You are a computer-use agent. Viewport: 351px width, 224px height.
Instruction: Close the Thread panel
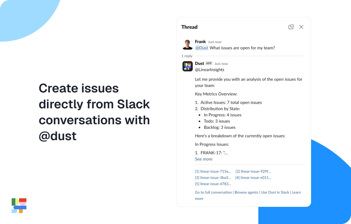point(301,27)
